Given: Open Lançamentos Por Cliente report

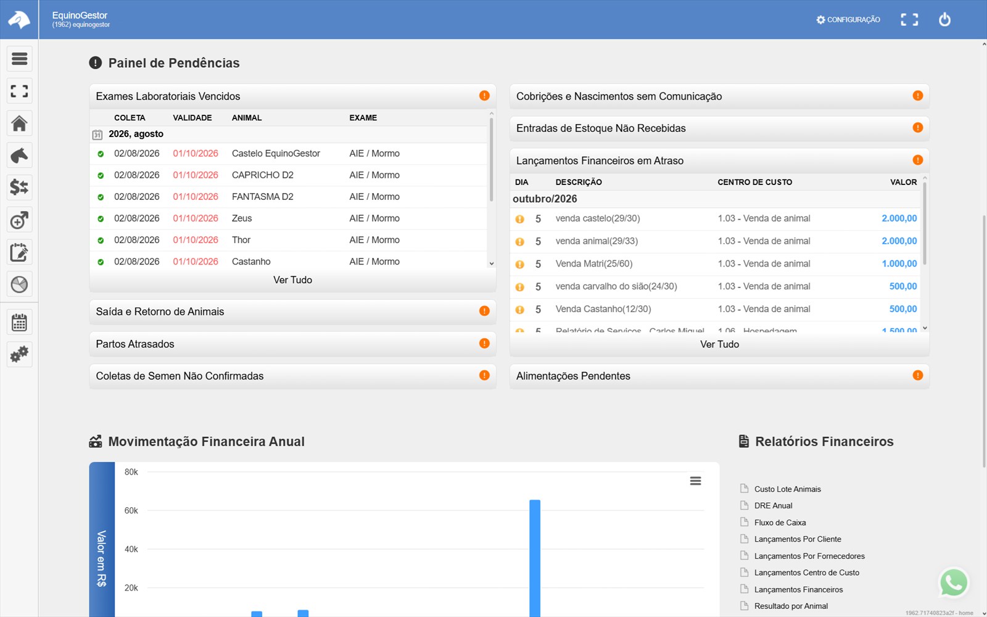Looking at the screenshot, I should [798, 539].
